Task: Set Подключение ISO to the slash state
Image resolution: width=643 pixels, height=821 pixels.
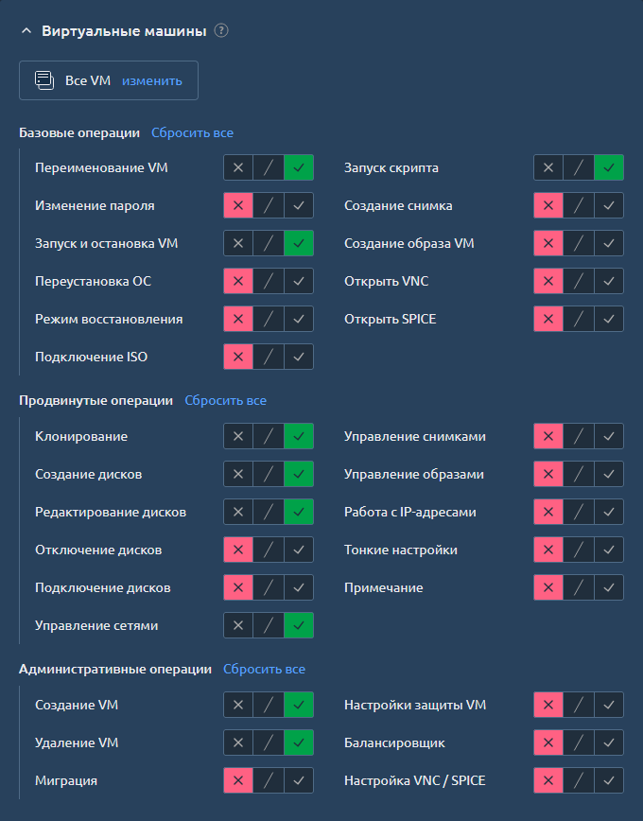Action: [269, 357]
